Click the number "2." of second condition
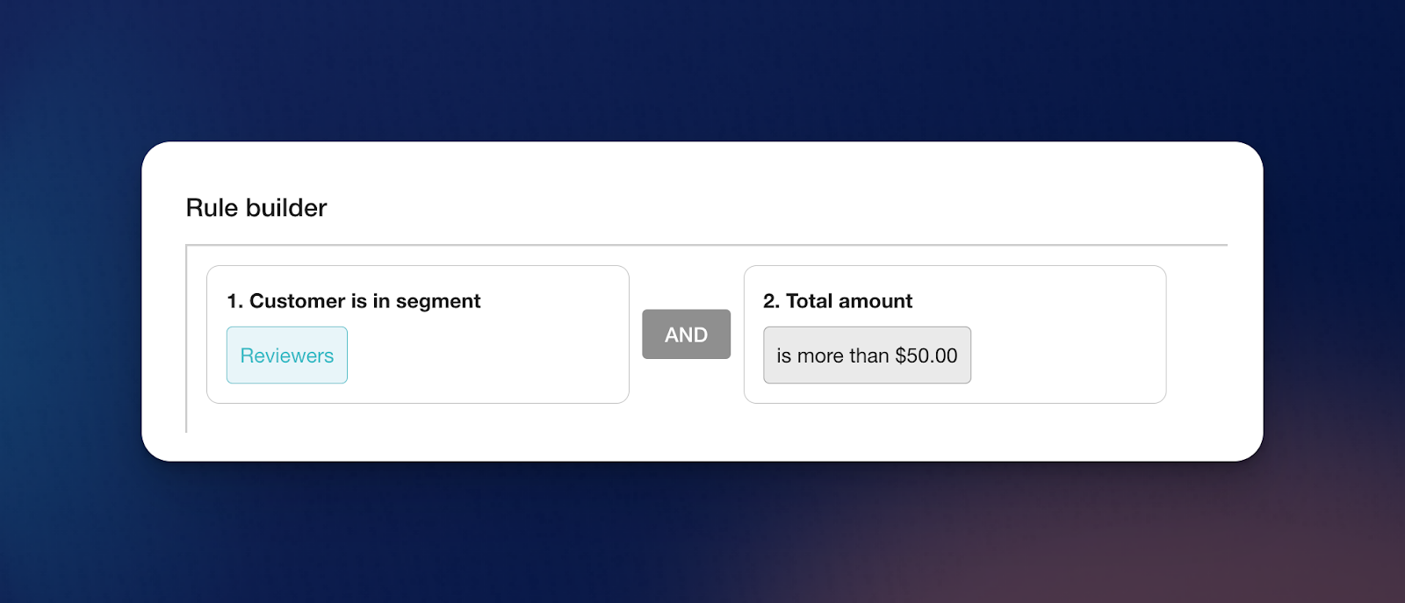Image resolution: width=1405 pixels, height=603 pixels. coord(771,301)
